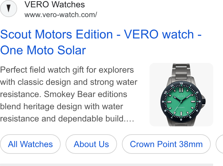Click the crown on the watch's side
This screenshot has width=223, height=166.
click(x=204, y=101)
